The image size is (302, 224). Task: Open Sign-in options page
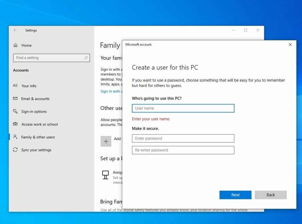click(34, 112)
